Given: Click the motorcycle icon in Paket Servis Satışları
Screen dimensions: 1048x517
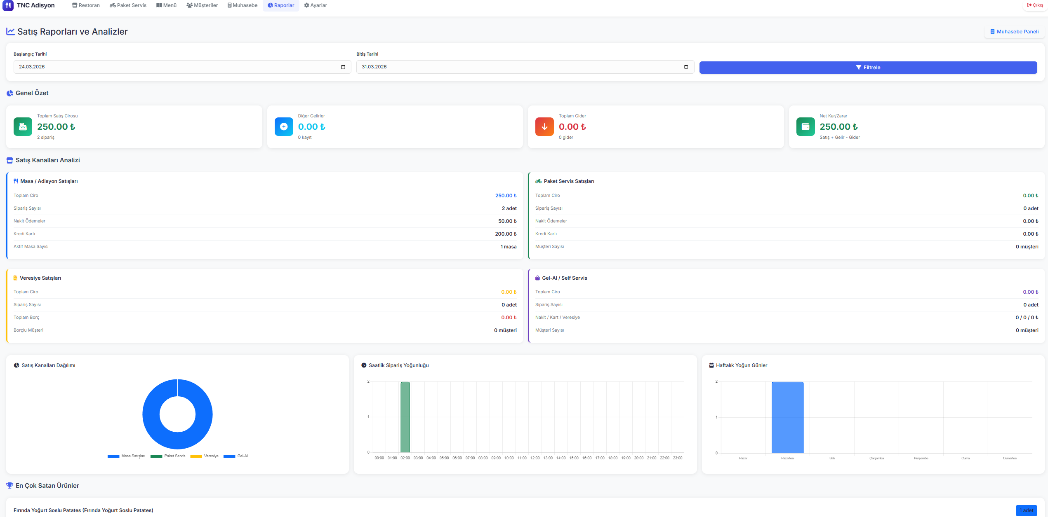Looking at the screenshot, I should [538, 181].
